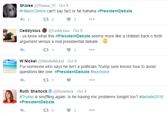Screen dimensions: 168x116
Task: Reply to Ceddysius's tweet
Action: (22, 50)
